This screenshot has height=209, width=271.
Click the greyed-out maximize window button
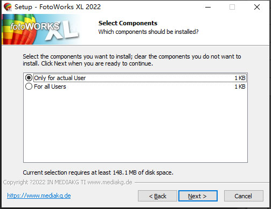(x=232, y=7)
